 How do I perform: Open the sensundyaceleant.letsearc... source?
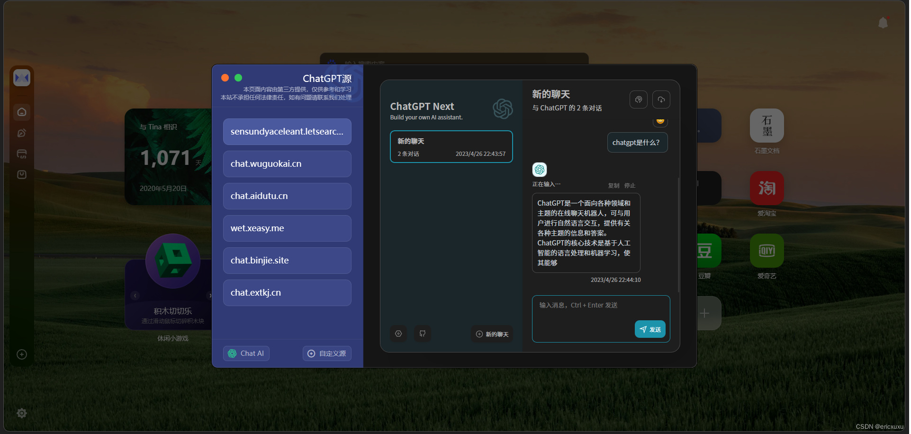[x=287, y=132]
